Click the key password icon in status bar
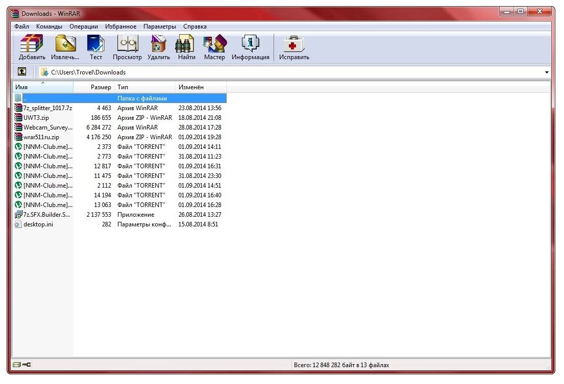564x384 pixels. (x=27, y=365)
